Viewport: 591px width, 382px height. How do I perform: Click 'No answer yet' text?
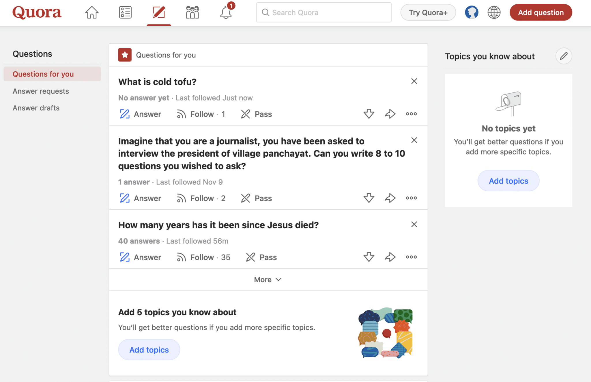[x=144, y=98]
